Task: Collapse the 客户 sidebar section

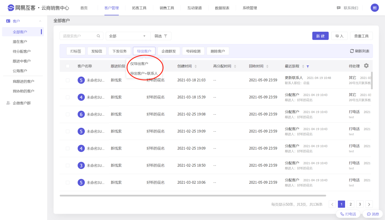Action: 40,21
